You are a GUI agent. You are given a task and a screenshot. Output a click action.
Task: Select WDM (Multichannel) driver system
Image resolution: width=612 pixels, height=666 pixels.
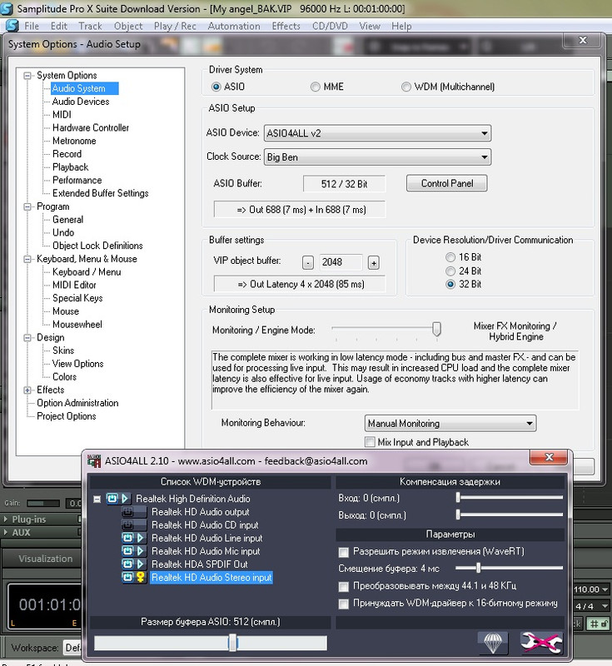coord(406,87)
